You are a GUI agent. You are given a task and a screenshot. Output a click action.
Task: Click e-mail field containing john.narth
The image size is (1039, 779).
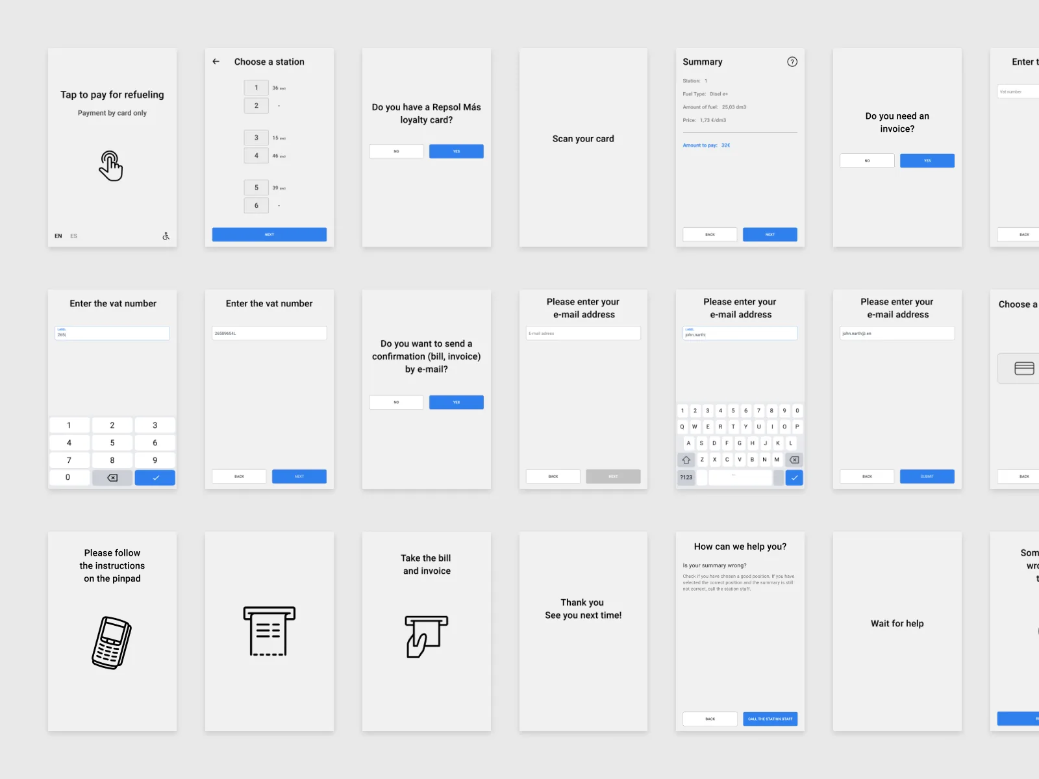(740, 333)
